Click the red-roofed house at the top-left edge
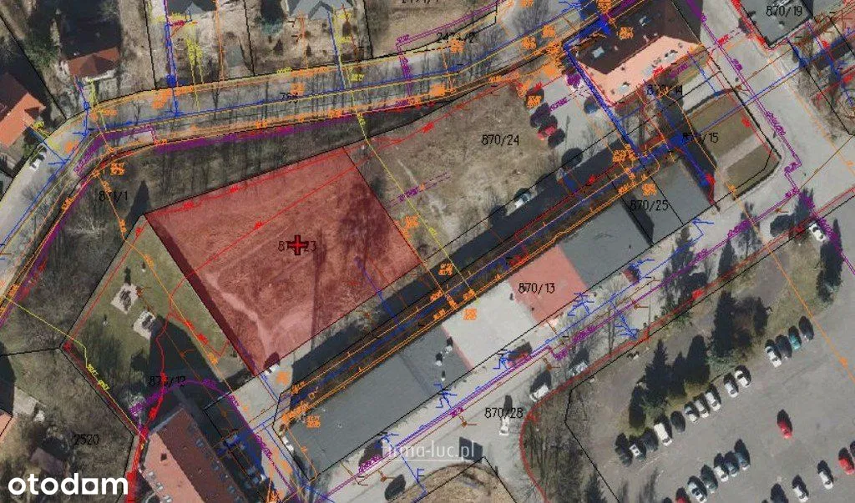The image size is (855, 503). pyautogui.click(x=17, y=107)
